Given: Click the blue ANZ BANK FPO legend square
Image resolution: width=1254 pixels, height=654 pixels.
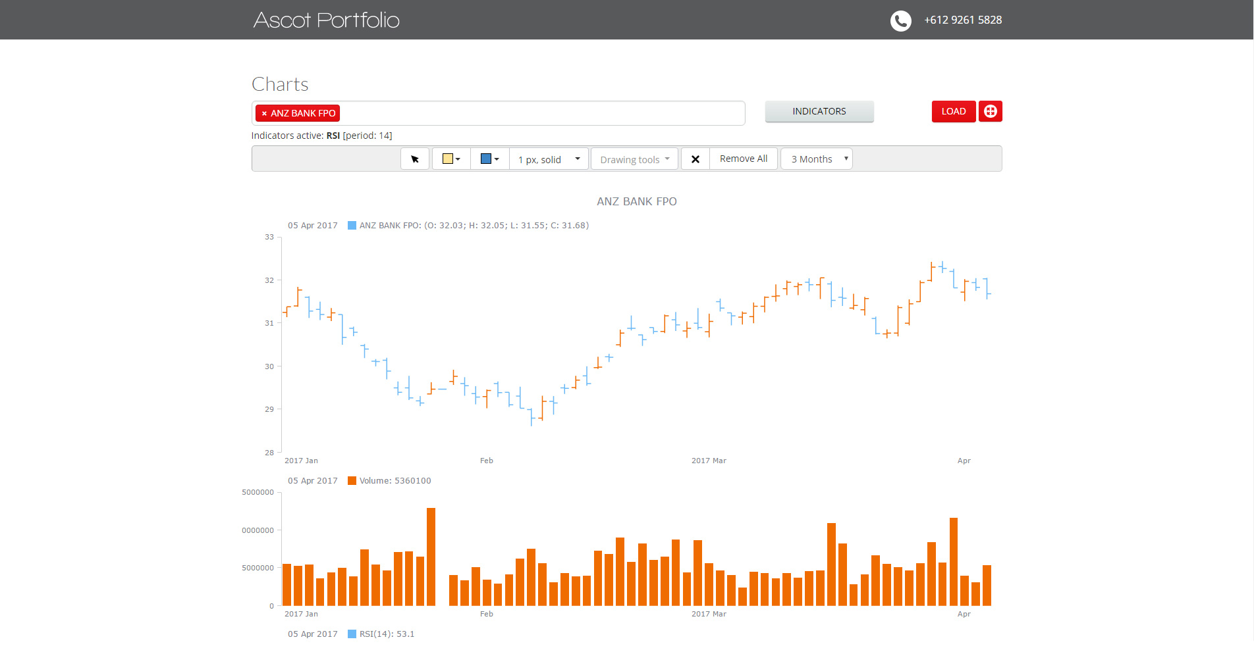Looking at the screenshot, I should [x=352, y=226].
